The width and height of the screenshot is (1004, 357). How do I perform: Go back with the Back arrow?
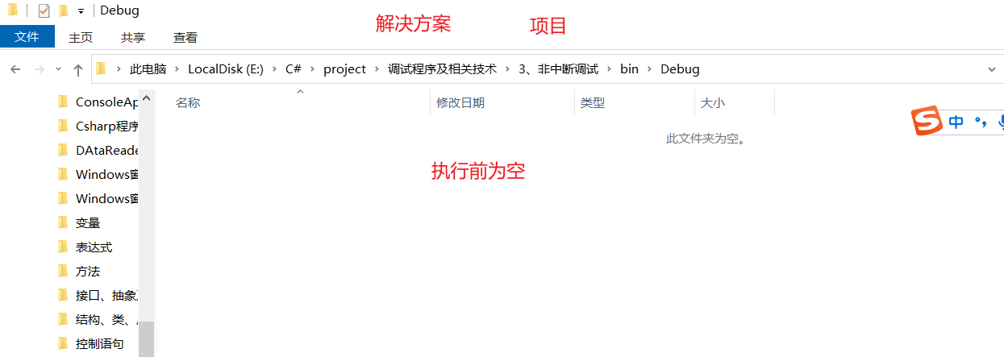click(x=15, y=69)
